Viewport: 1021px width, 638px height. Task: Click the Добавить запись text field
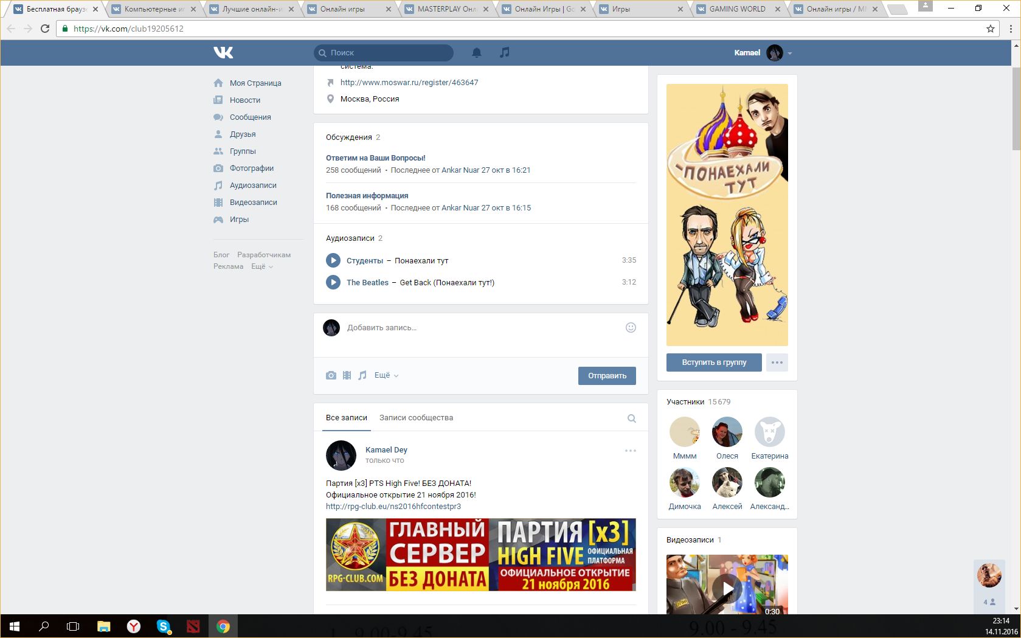[480, 328]
